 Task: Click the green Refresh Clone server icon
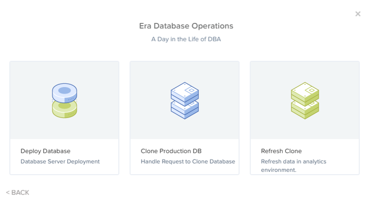click(305, 100)
